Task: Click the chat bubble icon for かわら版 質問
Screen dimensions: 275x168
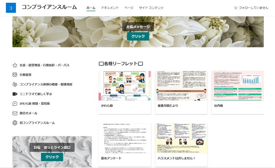Action: (x=15, y=103)
